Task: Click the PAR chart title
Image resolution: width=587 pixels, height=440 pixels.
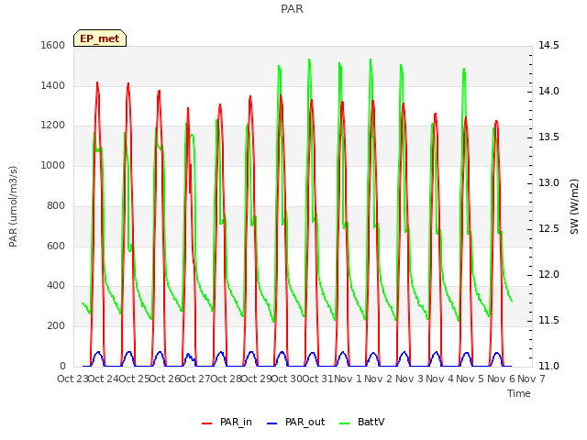Action: (292, 9)
